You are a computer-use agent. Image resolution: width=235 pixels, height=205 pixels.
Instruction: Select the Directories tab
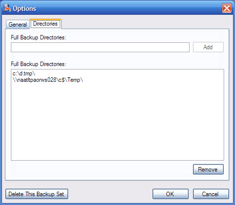[x=45, y=24]
